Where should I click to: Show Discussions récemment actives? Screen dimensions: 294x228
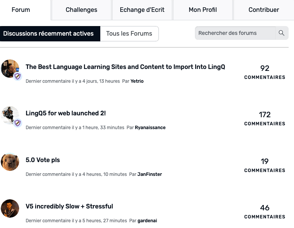49,34
